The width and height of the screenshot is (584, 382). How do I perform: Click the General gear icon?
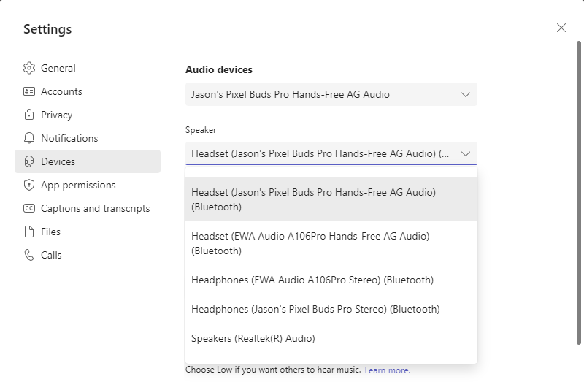click(29, 68)
